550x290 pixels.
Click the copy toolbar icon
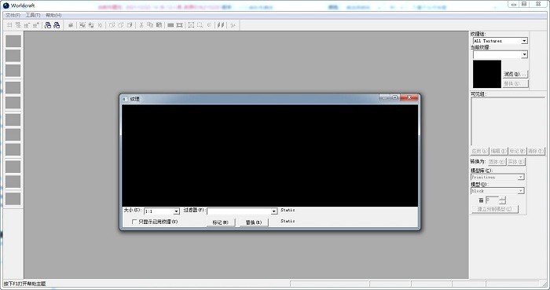pyautogui.click(x=150, y=25)
